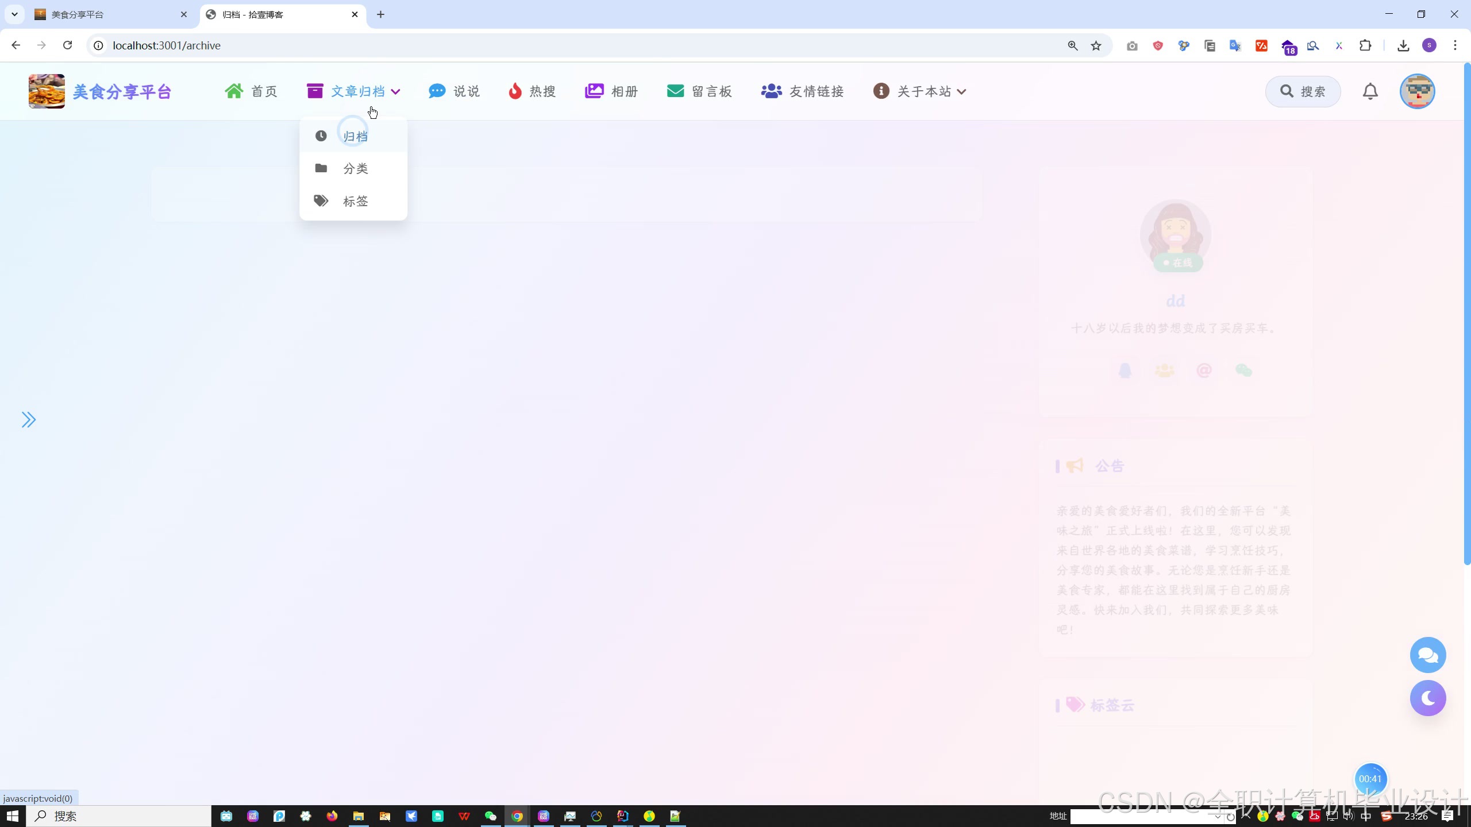Click the user avatar in the navbar
The image size is (1471, 827).
pos(1417,91)
